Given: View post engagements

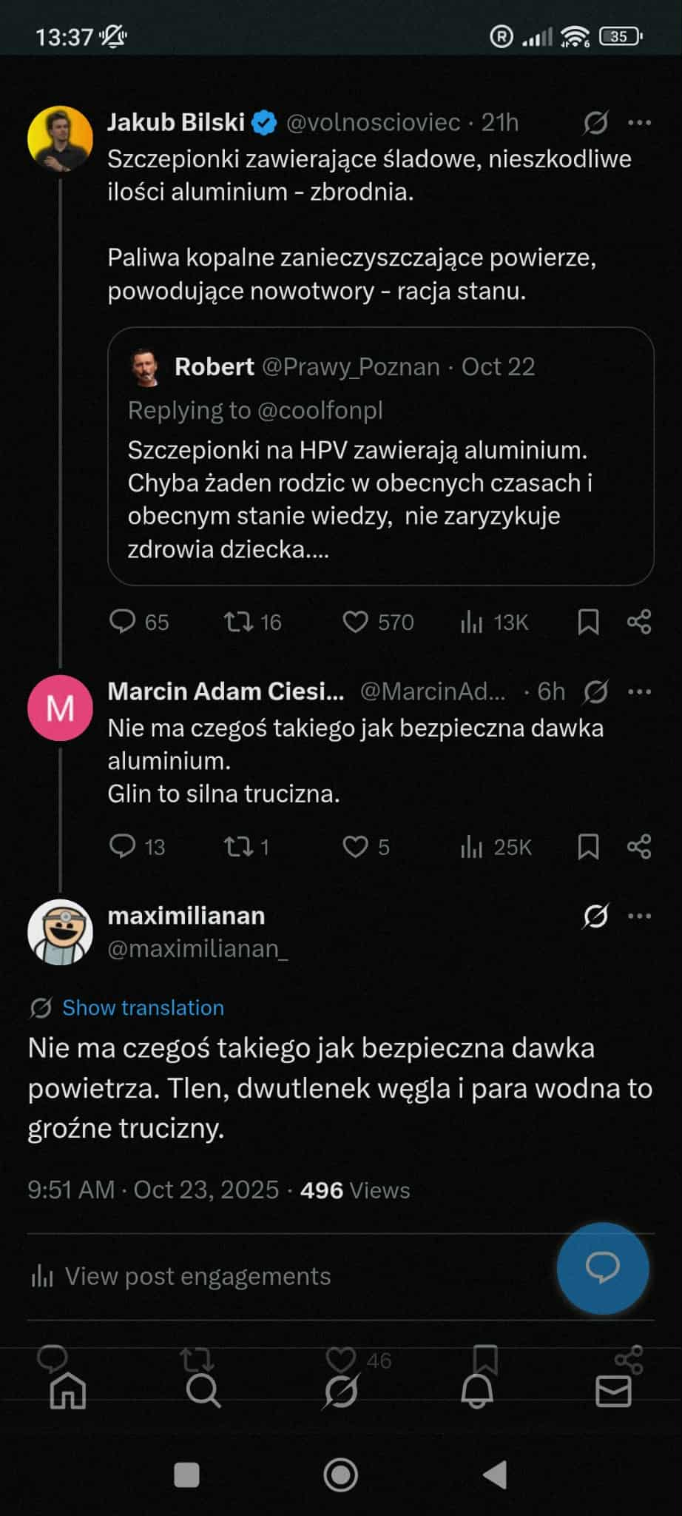Looking at the screenshot, I should click(197, 1276).
